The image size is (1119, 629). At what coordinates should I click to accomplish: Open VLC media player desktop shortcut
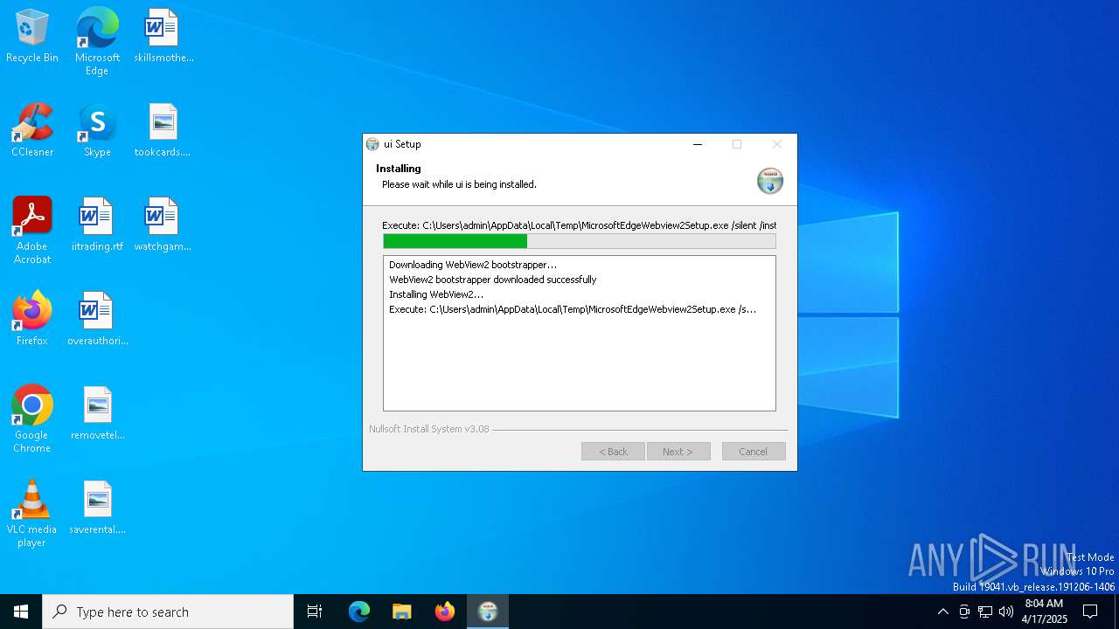click(32, 514)
